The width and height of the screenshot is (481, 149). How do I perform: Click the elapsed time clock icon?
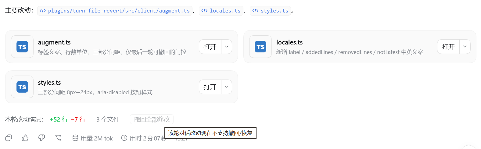[124, 138]
